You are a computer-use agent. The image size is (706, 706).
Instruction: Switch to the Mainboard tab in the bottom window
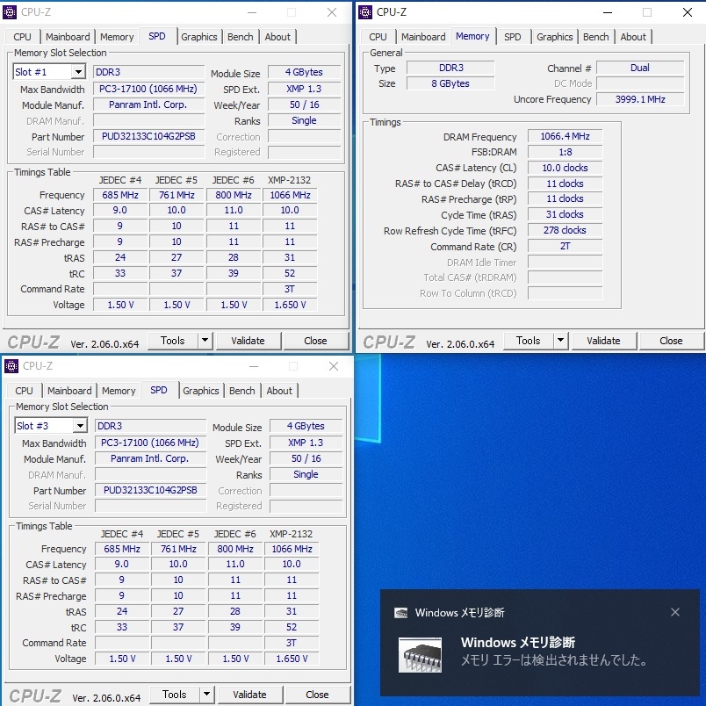click(69, 391)
